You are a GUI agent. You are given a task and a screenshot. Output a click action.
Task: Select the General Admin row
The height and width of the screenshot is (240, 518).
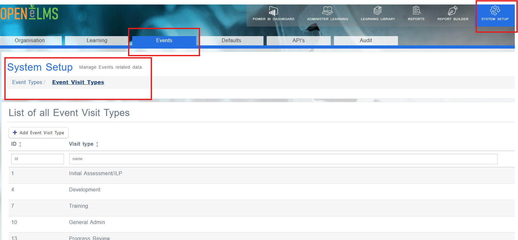[262, 224]
